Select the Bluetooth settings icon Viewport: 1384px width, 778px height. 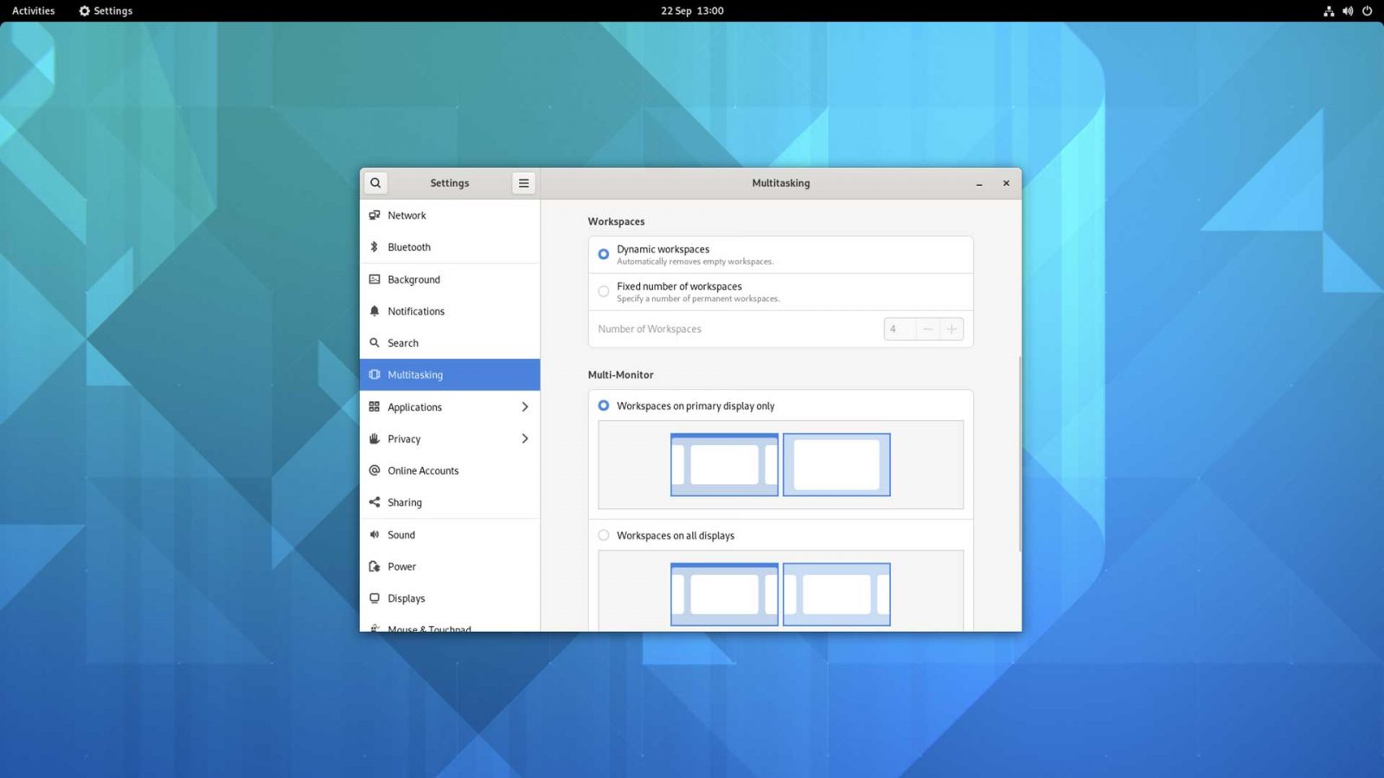point(375,247)
